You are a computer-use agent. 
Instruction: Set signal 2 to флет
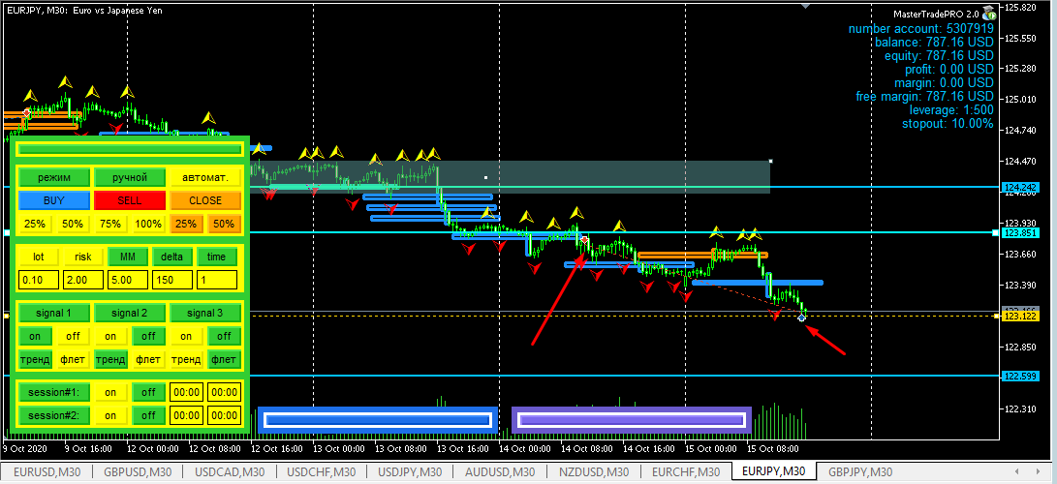[x=148, y=359]
